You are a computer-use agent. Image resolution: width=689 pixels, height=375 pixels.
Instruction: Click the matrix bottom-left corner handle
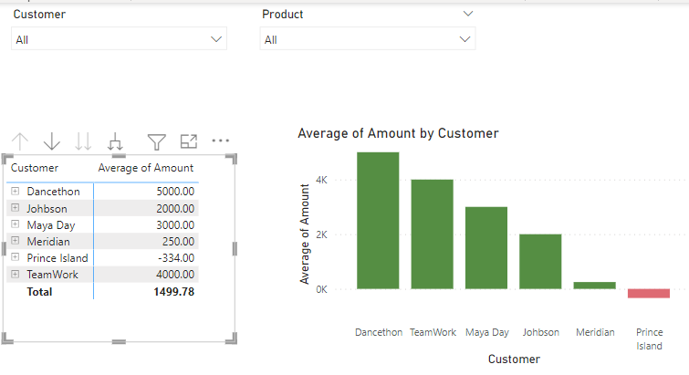coord(7,339)
